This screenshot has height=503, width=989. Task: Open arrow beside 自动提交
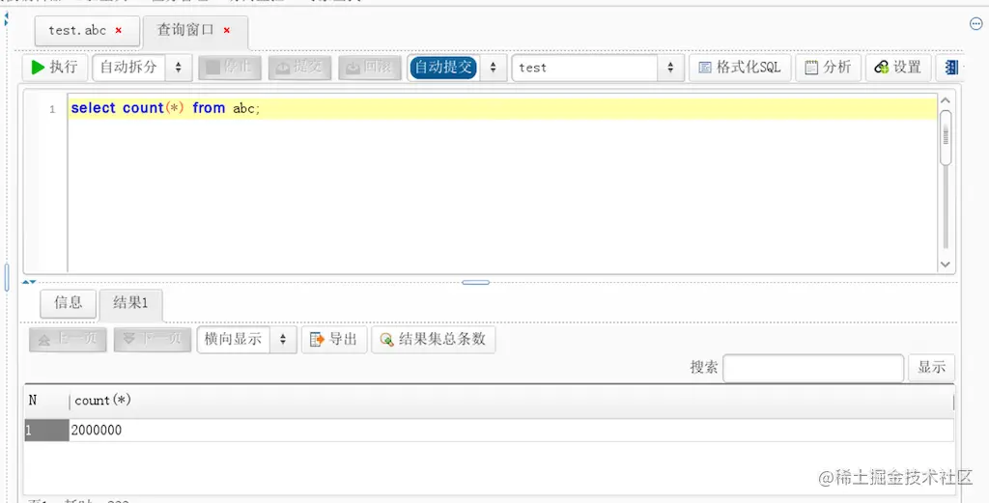[494, 68]
